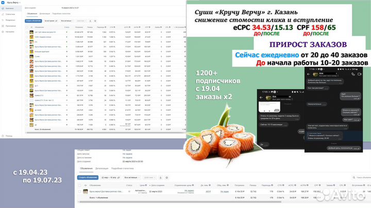371x208 pixels.
Task: Tick the select-all checkbox in upper table header
Action: tap(27, 27)
